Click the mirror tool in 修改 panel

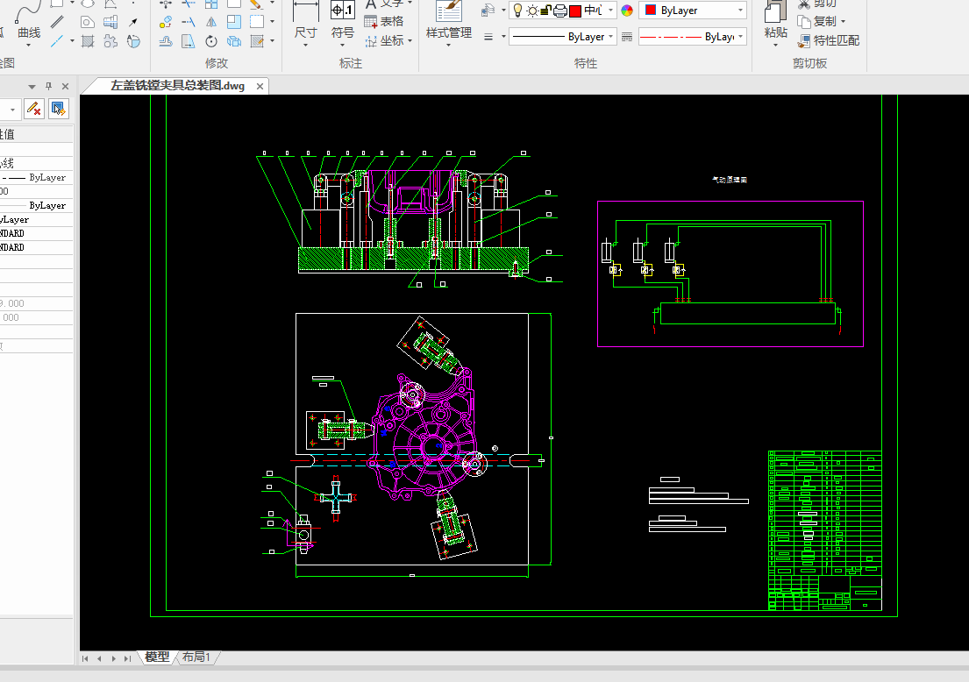tap(211, 22)
